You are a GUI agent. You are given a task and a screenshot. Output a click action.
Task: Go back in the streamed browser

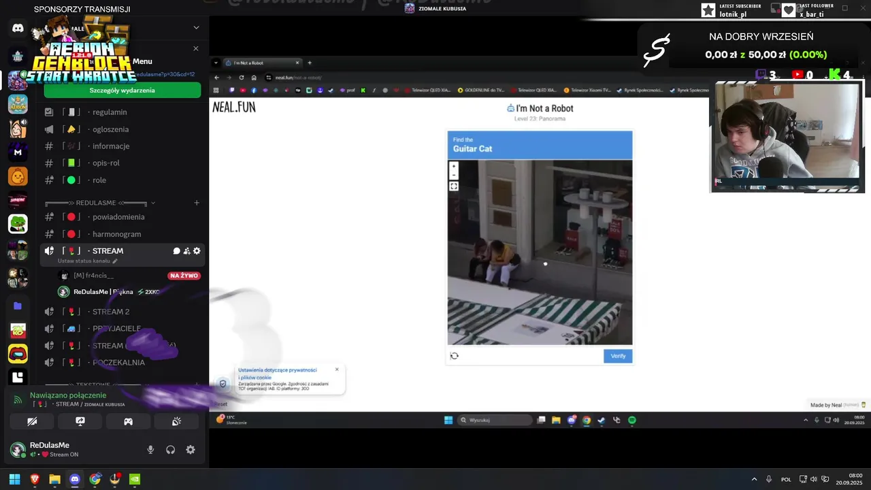pos(217,78)
